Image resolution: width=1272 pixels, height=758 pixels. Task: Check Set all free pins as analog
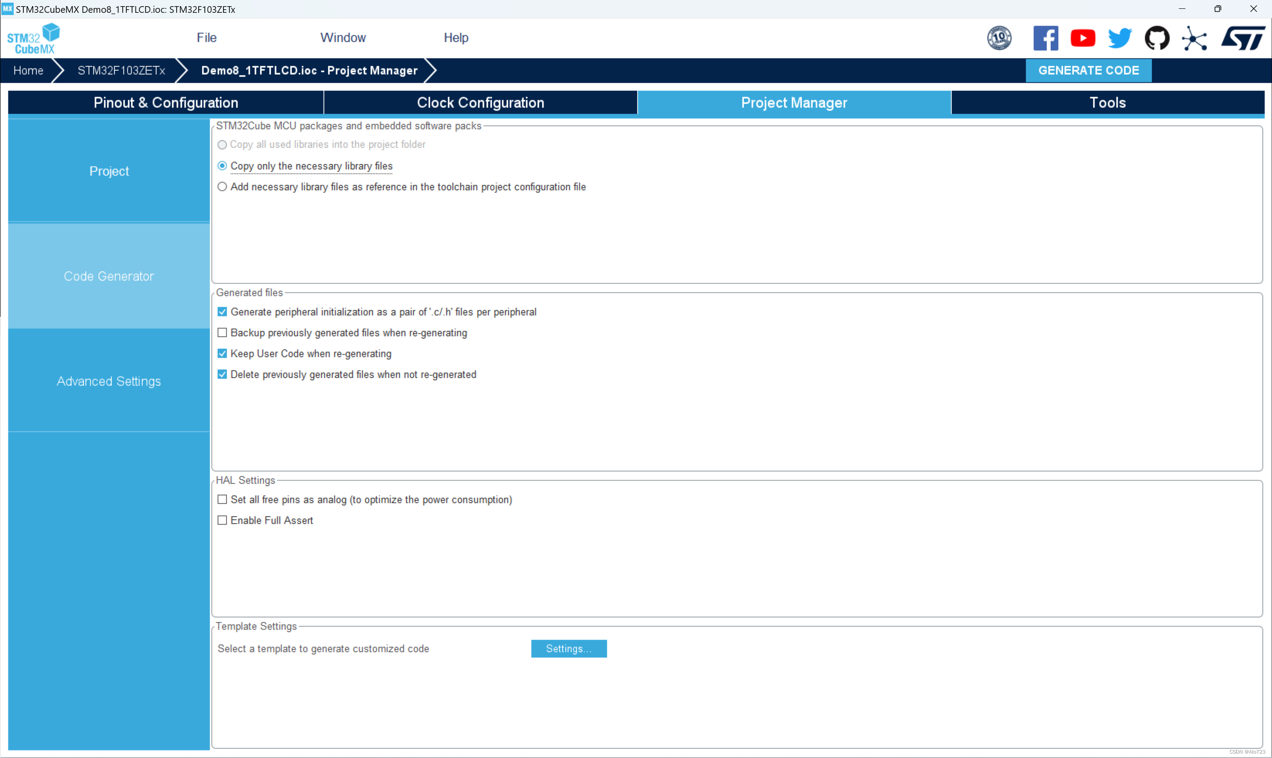point(223,499)
